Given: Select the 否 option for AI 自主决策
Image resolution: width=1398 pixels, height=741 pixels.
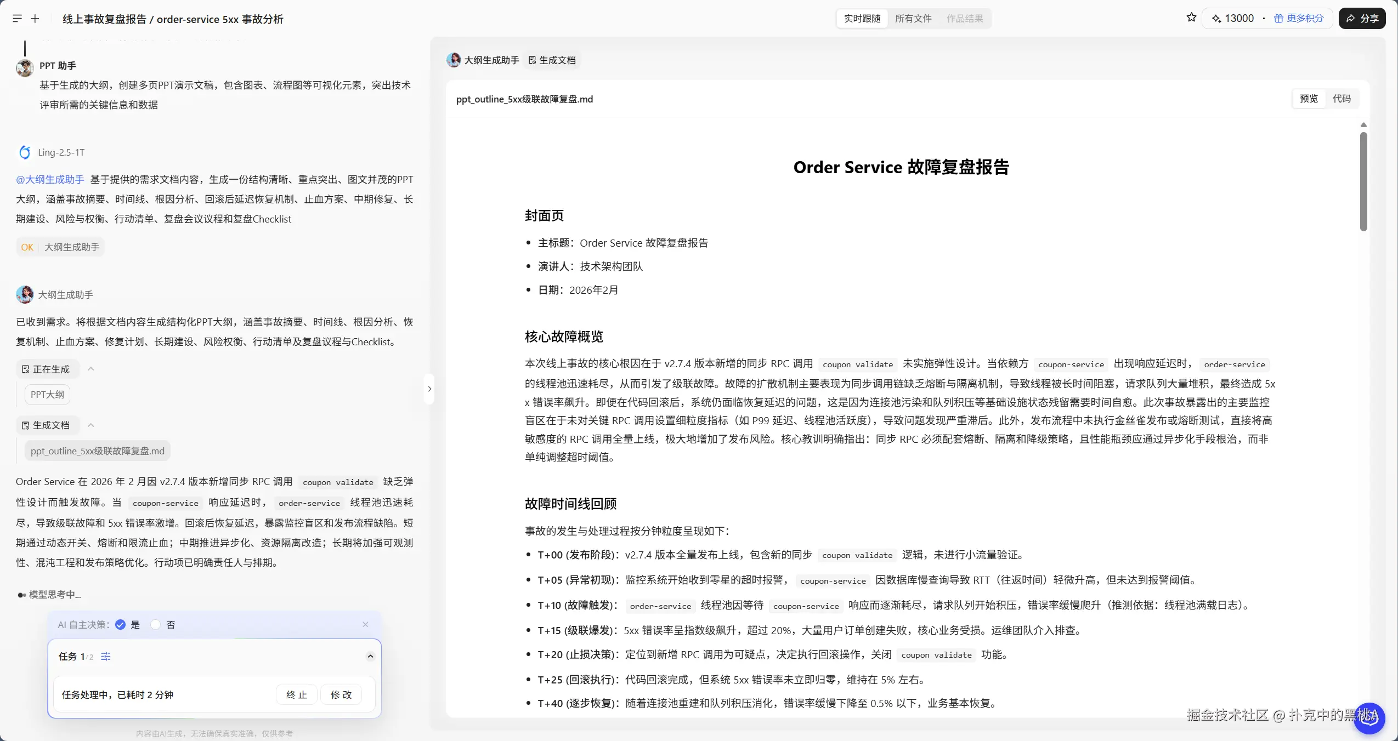Looking at the screenshot, I should point(156,624).
